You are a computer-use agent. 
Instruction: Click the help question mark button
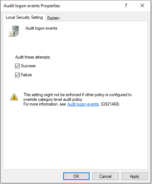(126, 5)
